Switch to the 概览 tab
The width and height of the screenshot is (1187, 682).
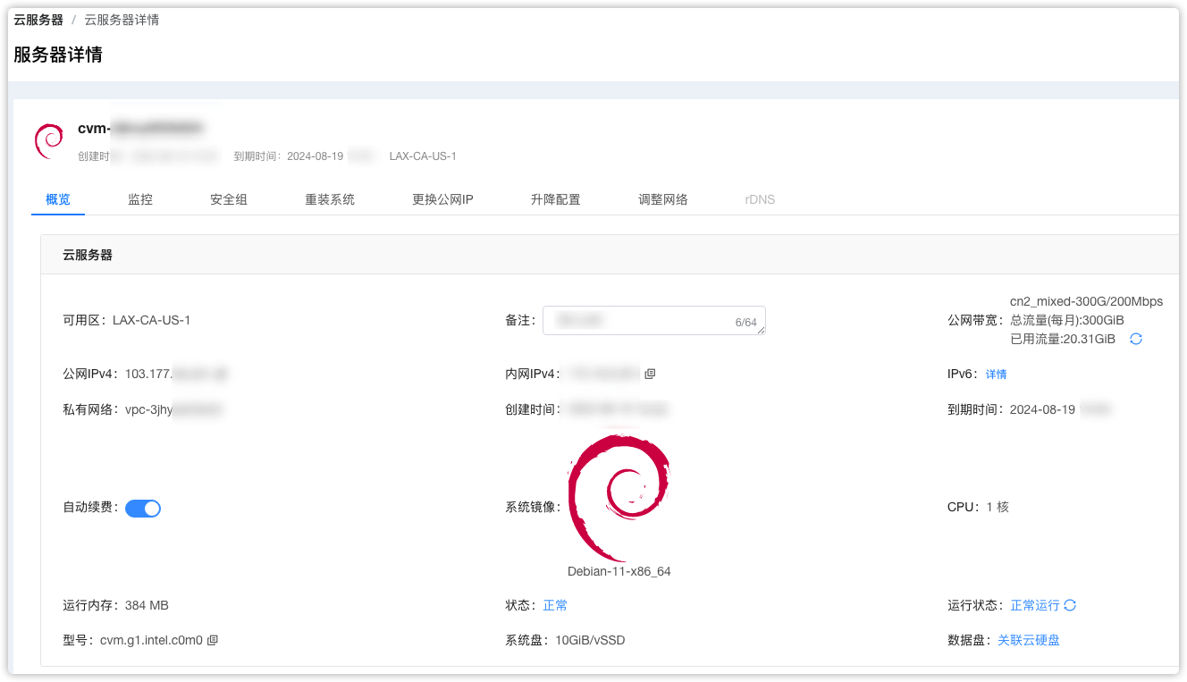(x=58, y=199)
